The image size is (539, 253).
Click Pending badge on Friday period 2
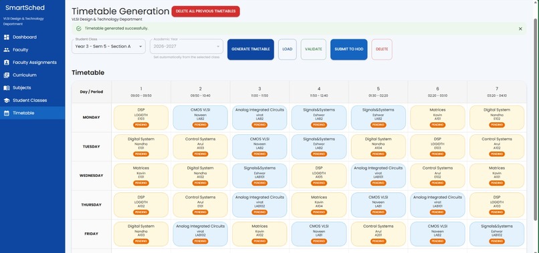[x=200, y=242]
